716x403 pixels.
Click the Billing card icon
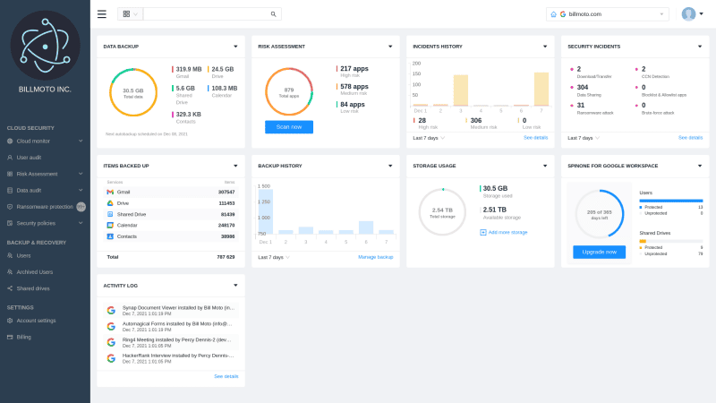tap(10, 337)
